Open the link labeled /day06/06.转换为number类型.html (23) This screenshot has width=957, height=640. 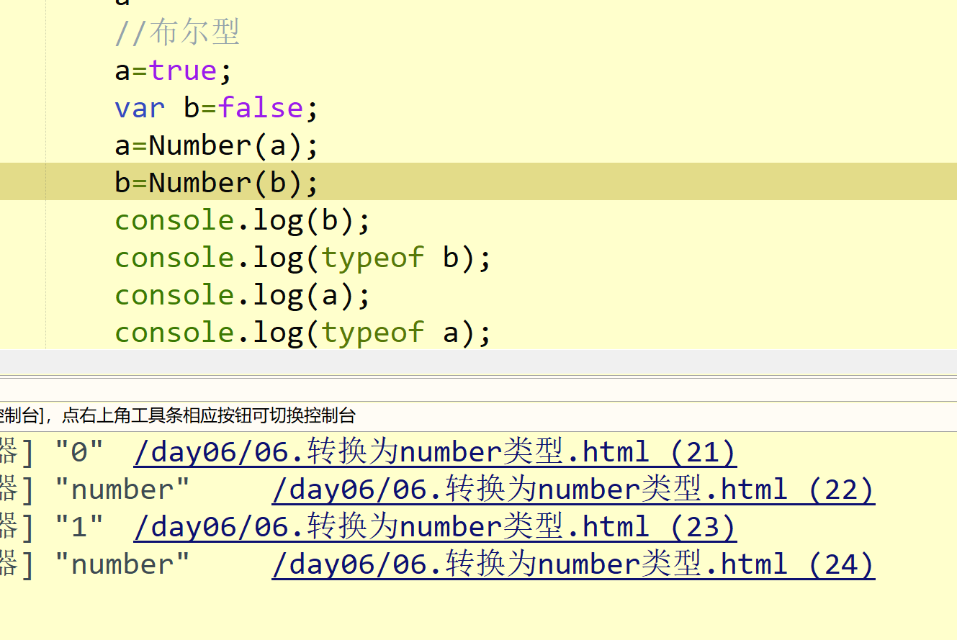pos(434,526)
